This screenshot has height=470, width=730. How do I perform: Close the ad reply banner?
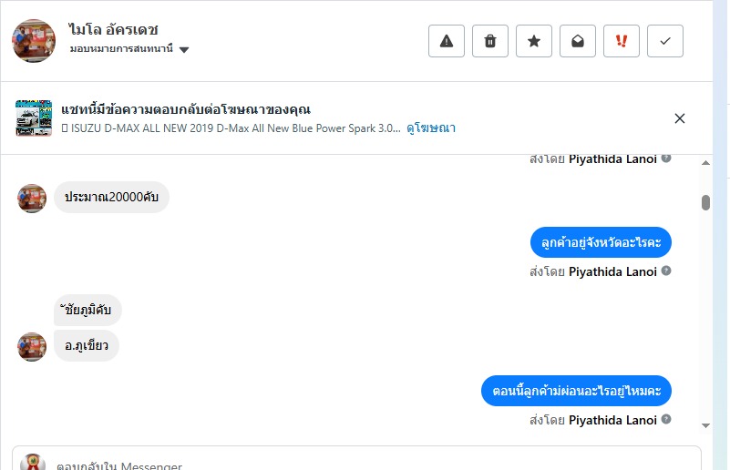[679, 118]
